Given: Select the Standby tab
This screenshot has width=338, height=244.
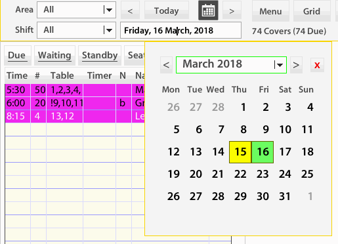Looking at the screenshot, I should (100, 55).
